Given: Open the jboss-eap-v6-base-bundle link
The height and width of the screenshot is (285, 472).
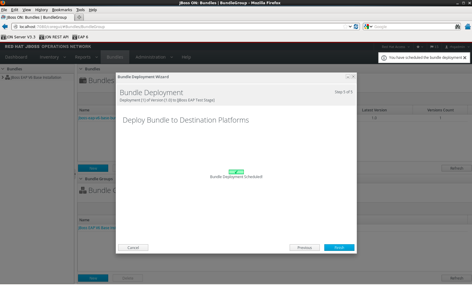Looking at the screenshot, I should [x=97, y=118].
